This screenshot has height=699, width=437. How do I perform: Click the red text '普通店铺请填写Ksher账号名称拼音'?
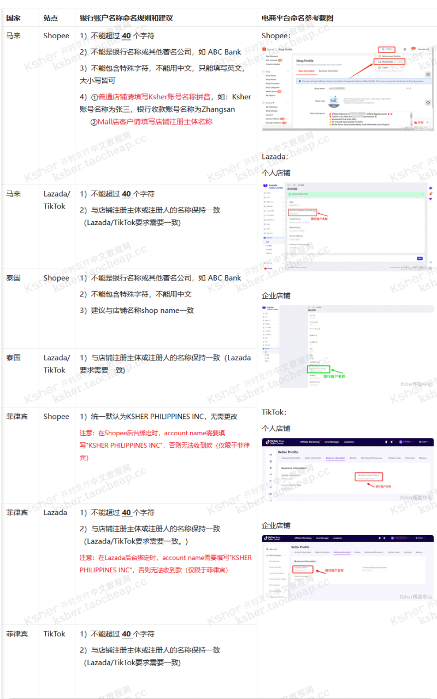click(x=154, y=97)
